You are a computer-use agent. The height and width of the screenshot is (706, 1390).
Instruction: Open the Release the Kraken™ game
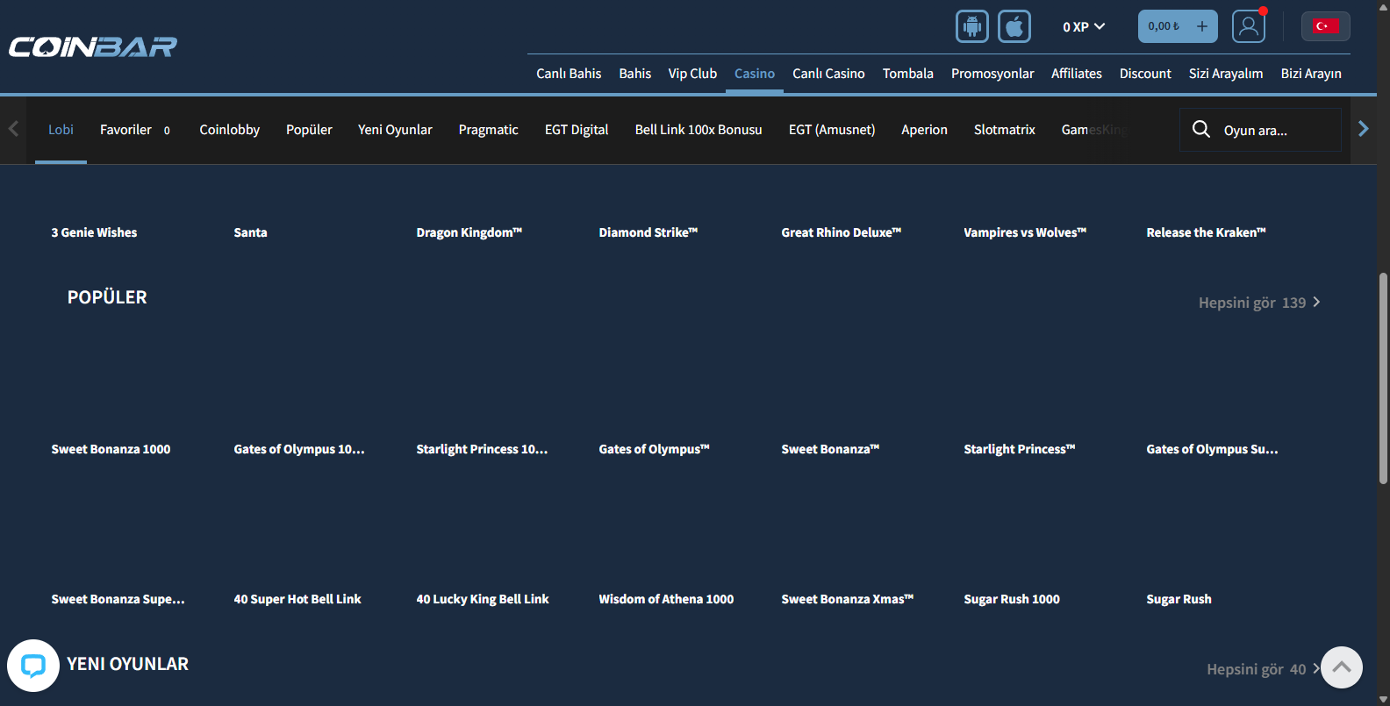click(x=1206, y=232)
